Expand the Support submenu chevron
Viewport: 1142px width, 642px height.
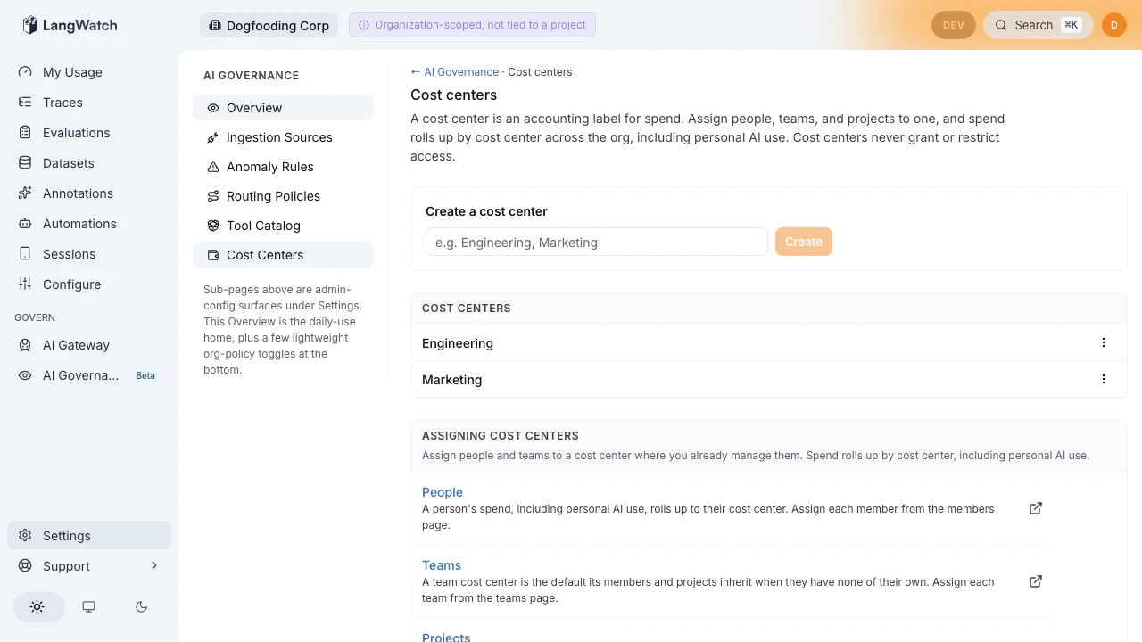[x=154, y=565]
